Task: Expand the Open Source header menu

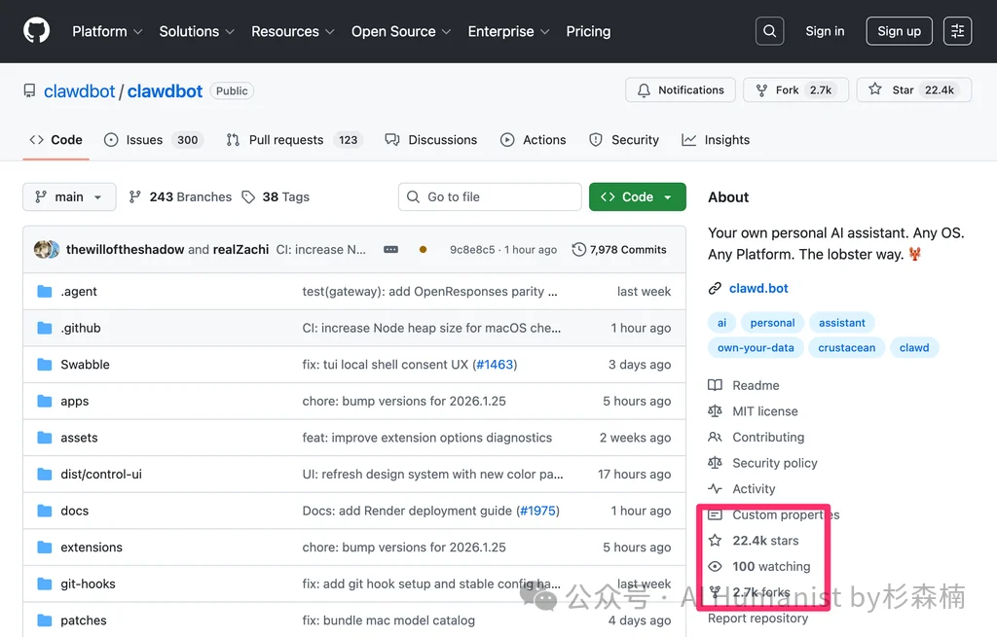Action: coord(400,31)
